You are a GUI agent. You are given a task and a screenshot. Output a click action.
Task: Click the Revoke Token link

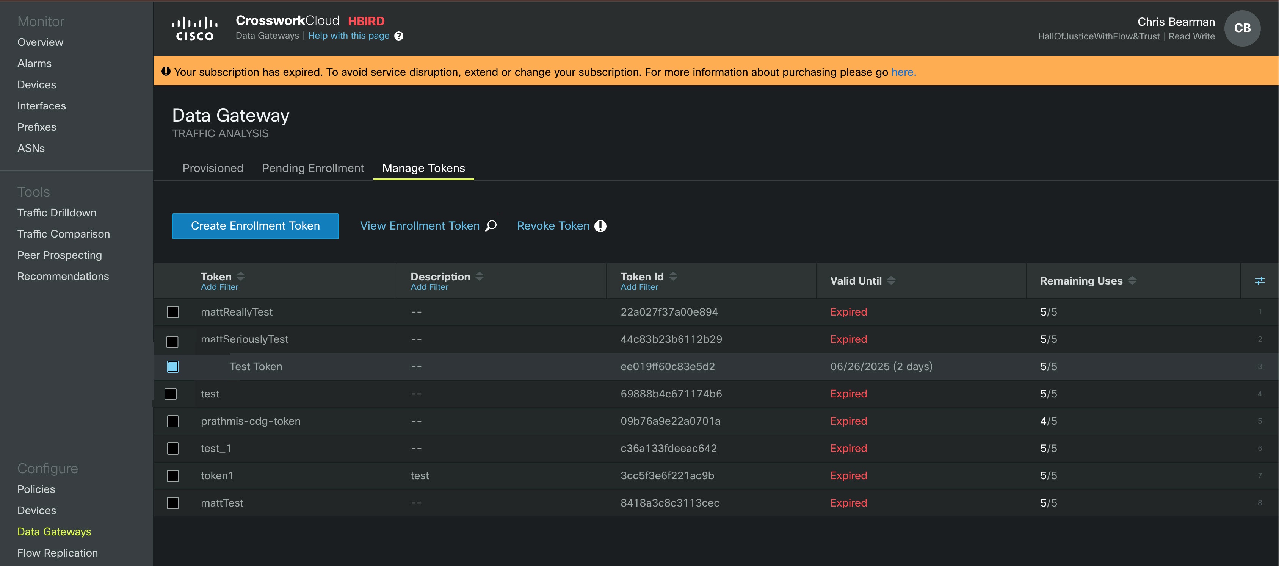[553, 226]
